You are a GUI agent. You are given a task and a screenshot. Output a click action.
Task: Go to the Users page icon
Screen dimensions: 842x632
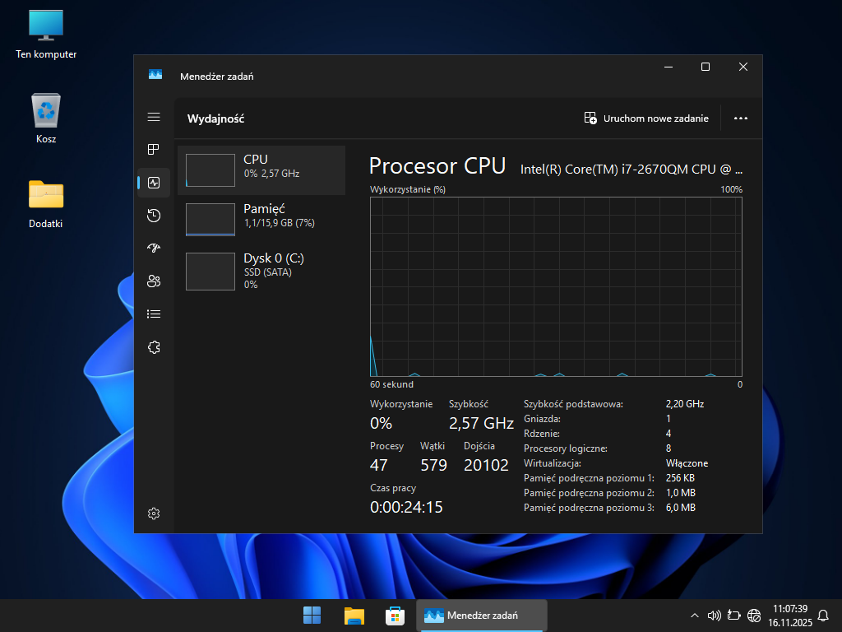[154, 281]
